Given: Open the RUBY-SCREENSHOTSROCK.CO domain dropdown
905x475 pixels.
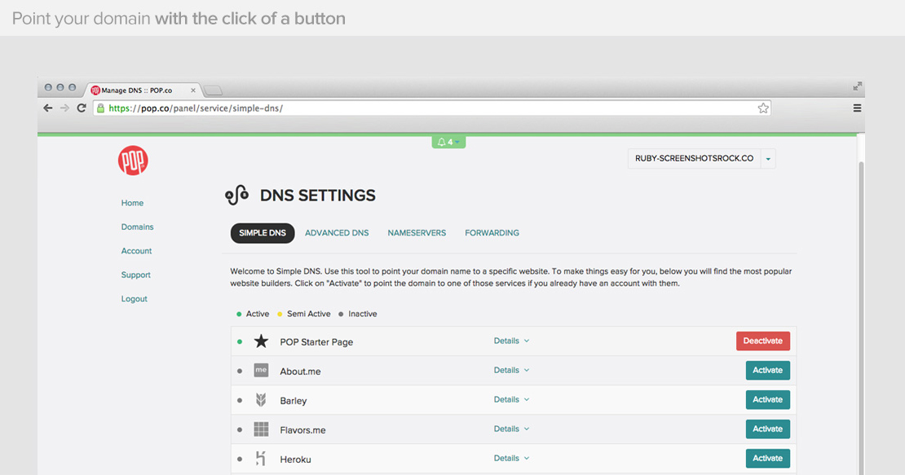Looking at the screenshot, I should tap(701, 159).
